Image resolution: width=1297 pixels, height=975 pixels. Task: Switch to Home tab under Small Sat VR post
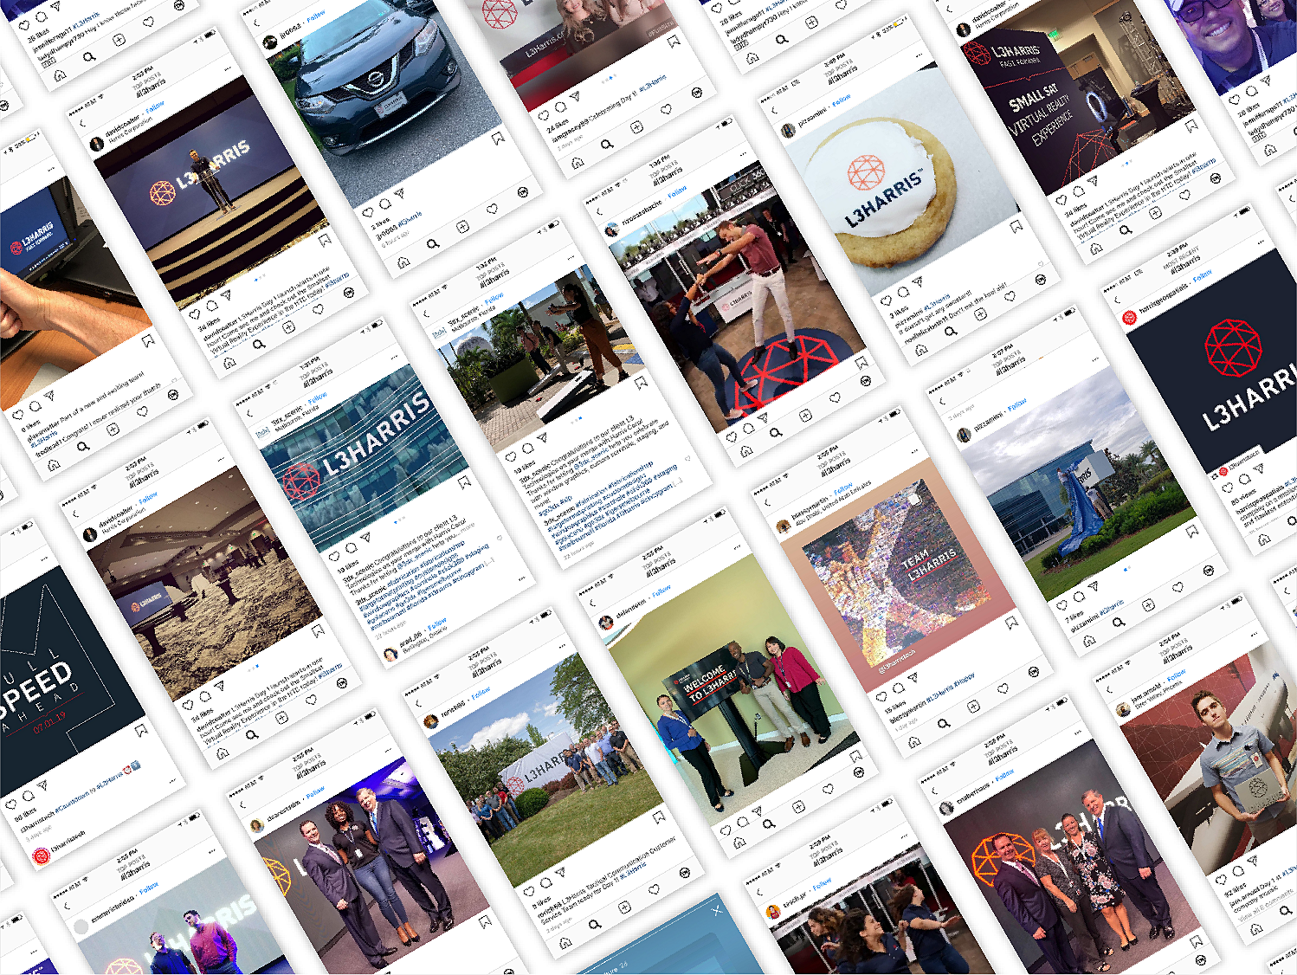click(1097, 249)
